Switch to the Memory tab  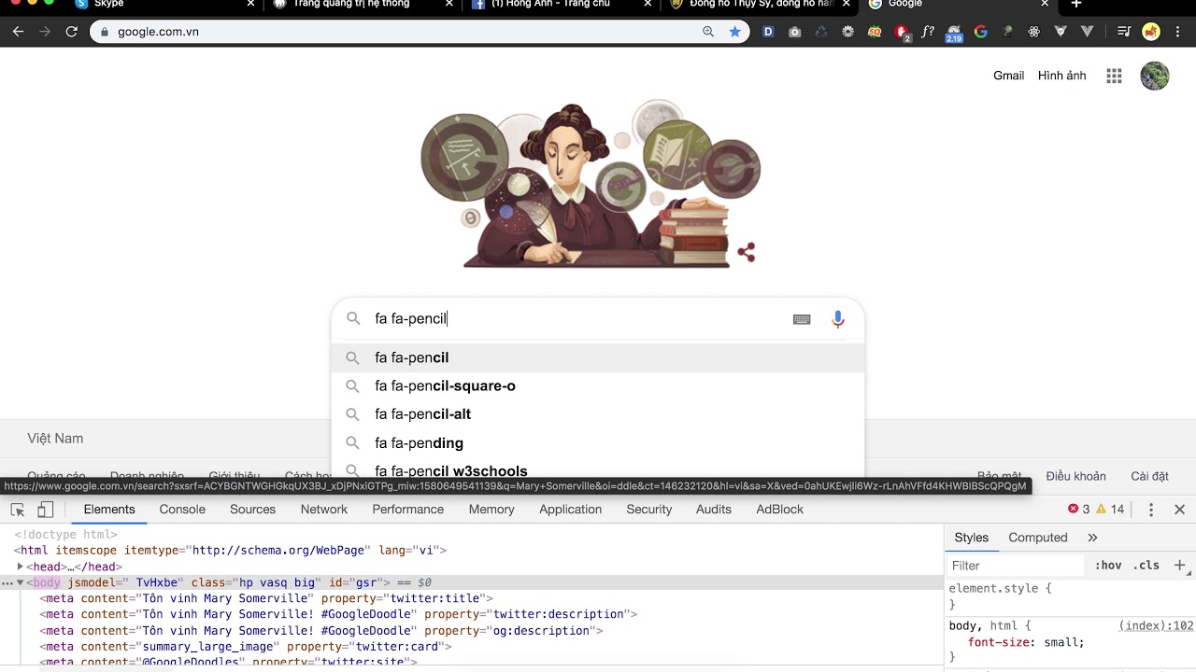coord(491,510)
